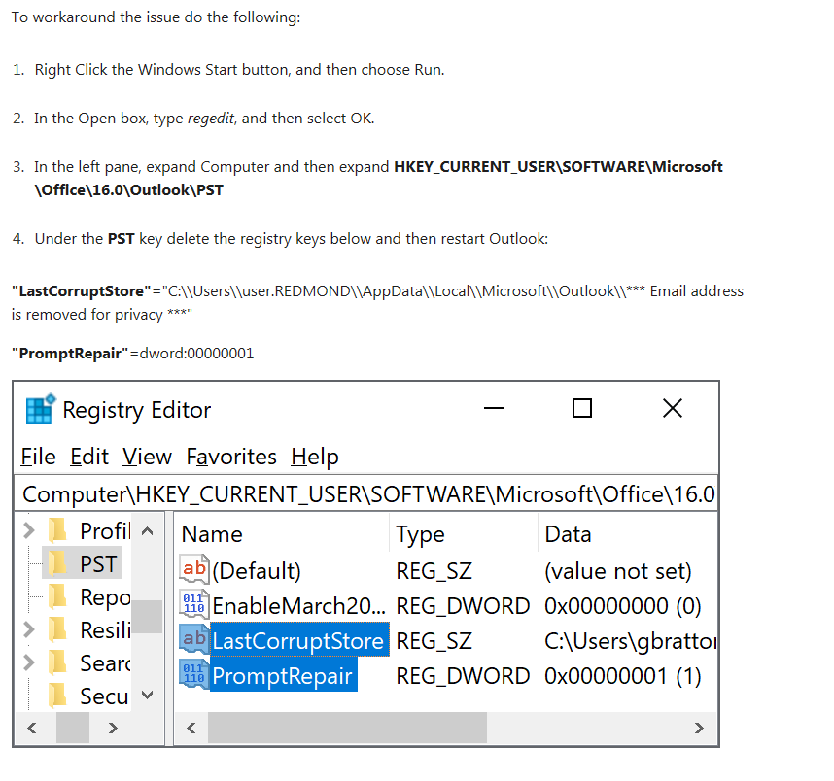This screenshot has width=834, height=781.
Task: Open the Favorites menu
Action: click(231, 457)
